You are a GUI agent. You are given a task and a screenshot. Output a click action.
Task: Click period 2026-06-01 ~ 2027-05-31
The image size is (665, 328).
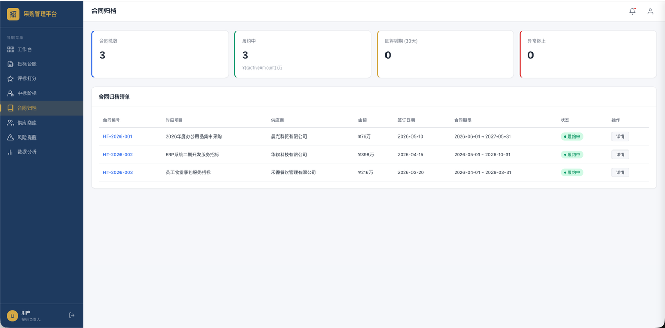pyautogui.click(x=483, y=136)
